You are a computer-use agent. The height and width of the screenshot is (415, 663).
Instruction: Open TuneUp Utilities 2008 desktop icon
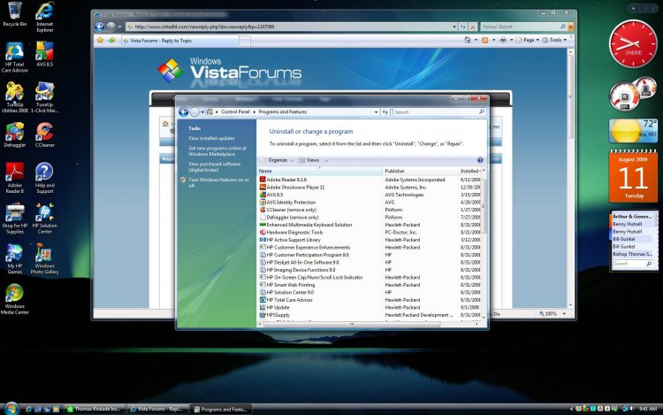click(x=14, y=97)
